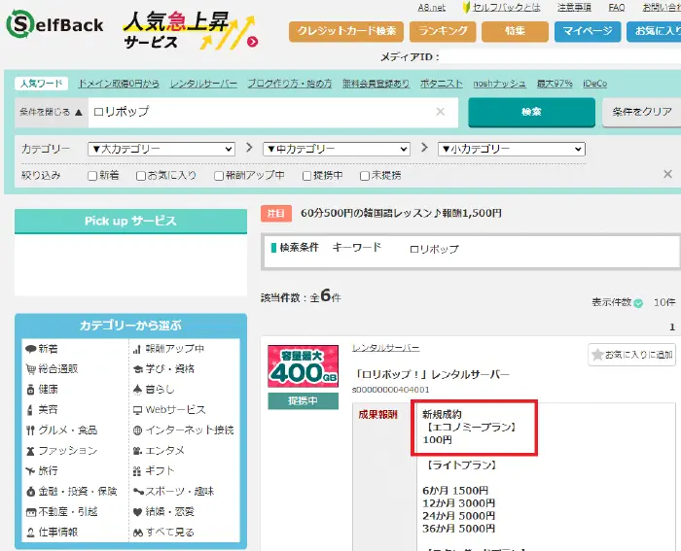The image size is (681, 551).
Task: Click the 結婚・恋愛 heart icon
Action: [x=138, y=512]
